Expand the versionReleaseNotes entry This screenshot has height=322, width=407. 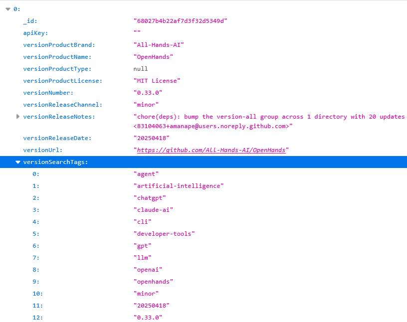coord(17,117)
